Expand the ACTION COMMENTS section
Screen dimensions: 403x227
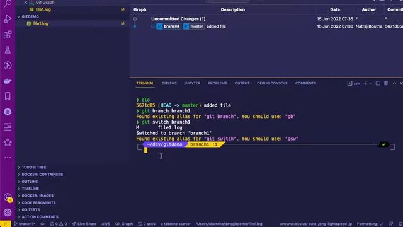pos(40,217)
